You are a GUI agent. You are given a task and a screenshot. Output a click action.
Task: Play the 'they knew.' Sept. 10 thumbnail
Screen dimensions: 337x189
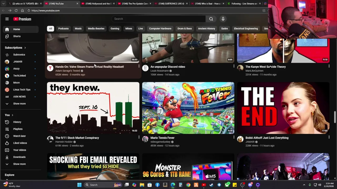point(93,108)
